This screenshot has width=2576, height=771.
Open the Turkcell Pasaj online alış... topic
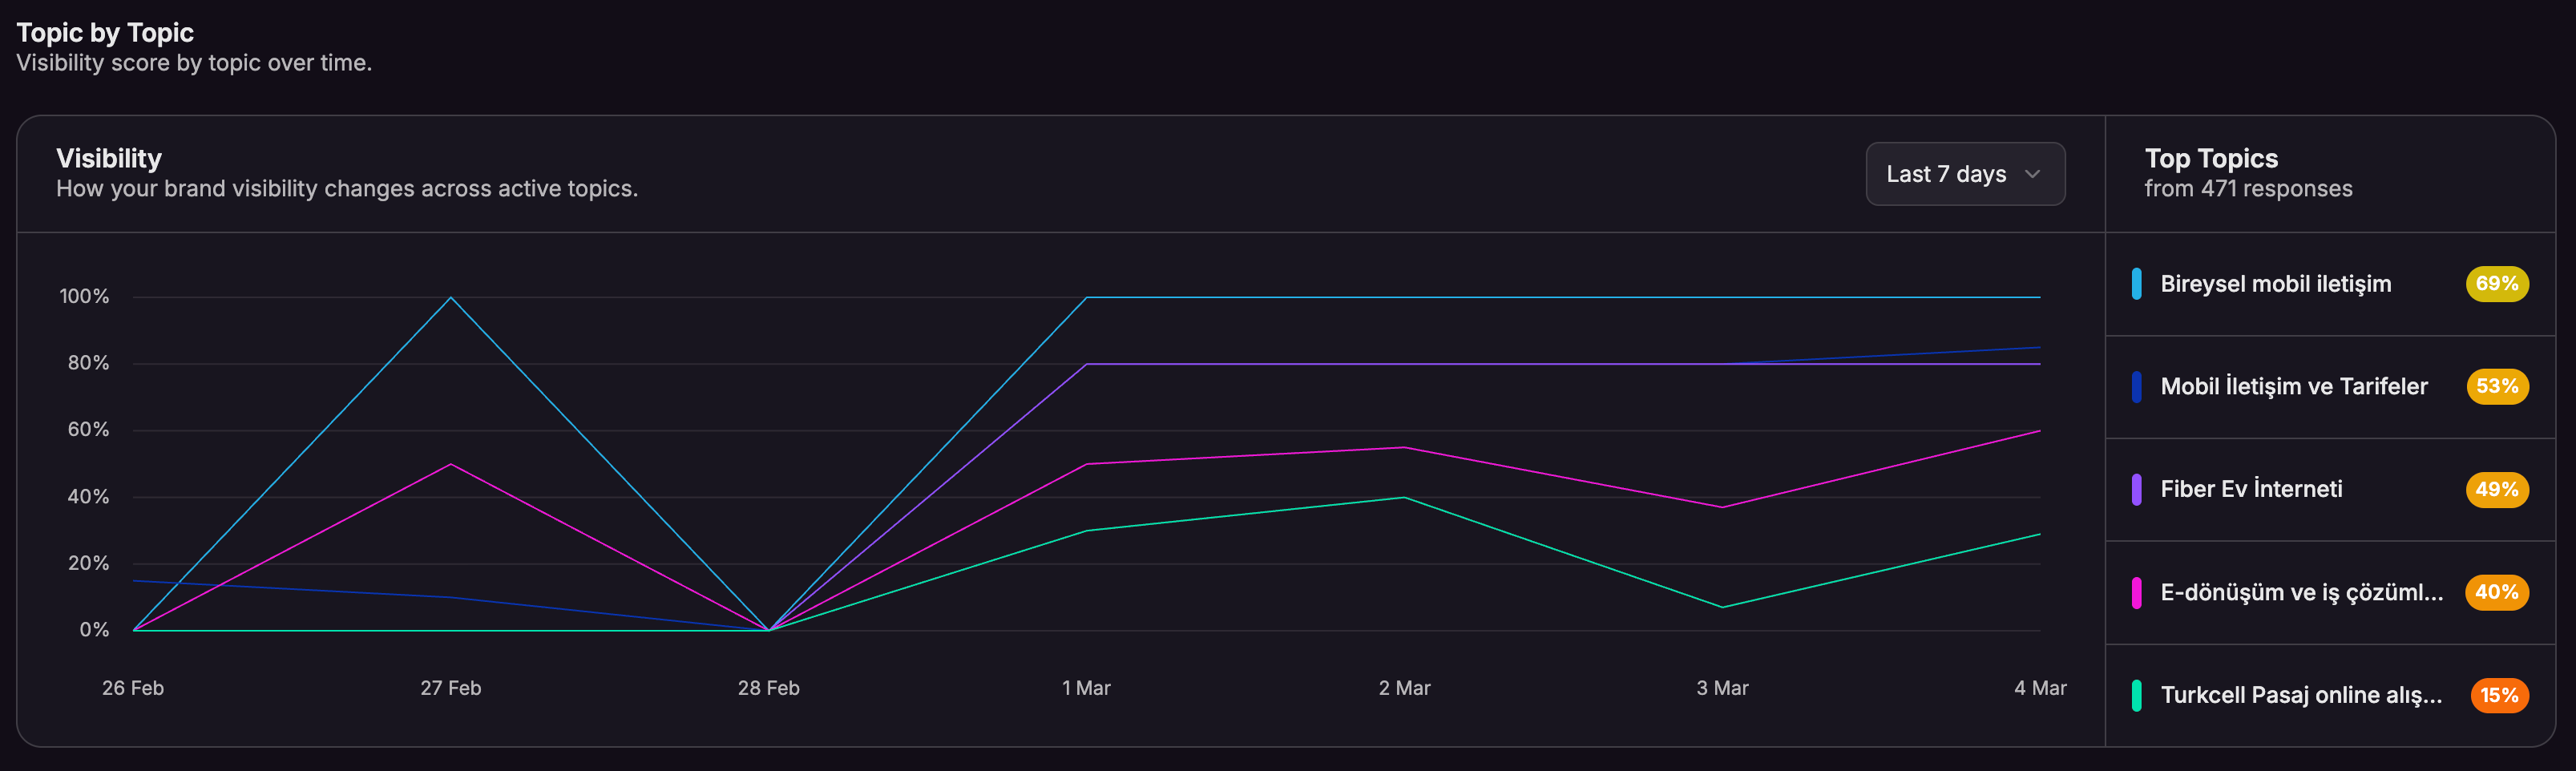[x=2300, y=695]
